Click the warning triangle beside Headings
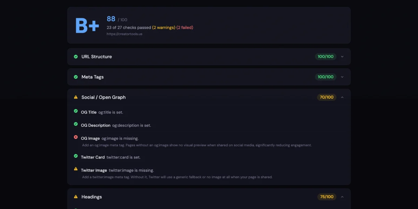The width and height of the screenshot is (418, 209). (76, 197)
